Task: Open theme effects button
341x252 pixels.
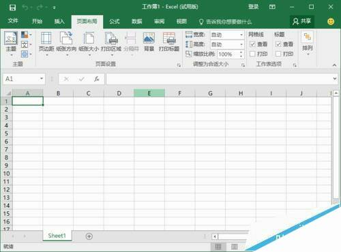Action: click(x=26, y=54)
